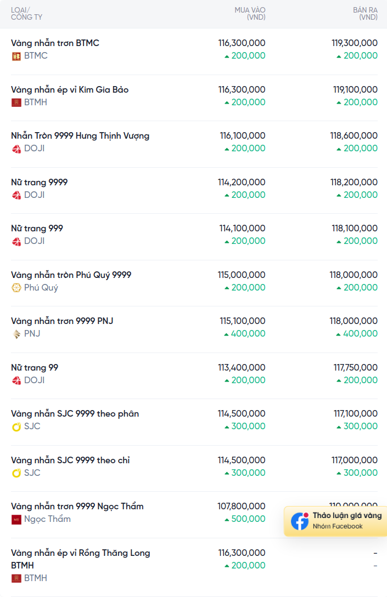
Task: Click the MUA VÀO column header
Action: 250,14
